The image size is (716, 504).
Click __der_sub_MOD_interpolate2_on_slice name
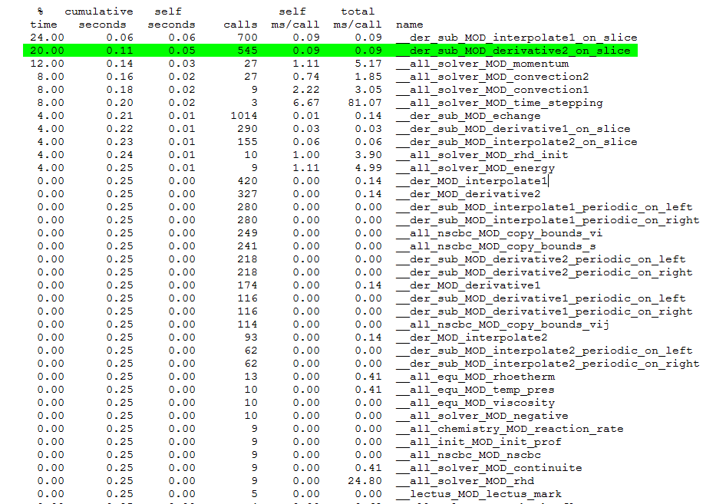click(516, 142)
